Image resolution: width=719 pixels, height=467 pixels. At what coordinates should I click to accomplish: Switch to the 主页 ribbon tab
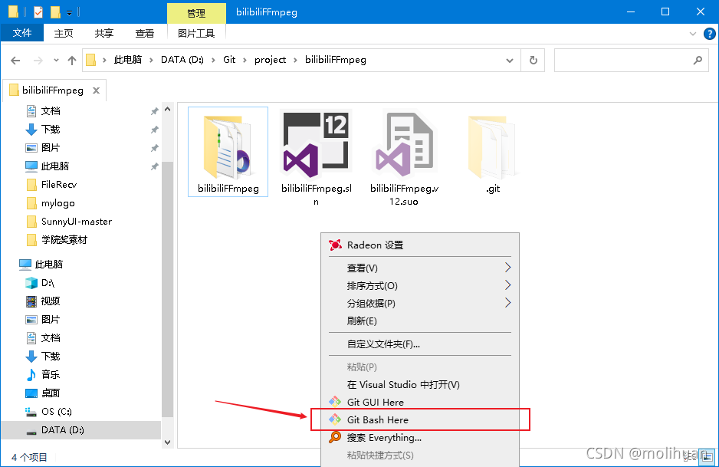(64, 33)
